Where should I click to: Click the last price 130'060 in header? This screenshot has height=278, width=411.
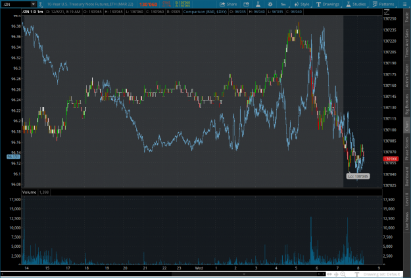[149, 5]
